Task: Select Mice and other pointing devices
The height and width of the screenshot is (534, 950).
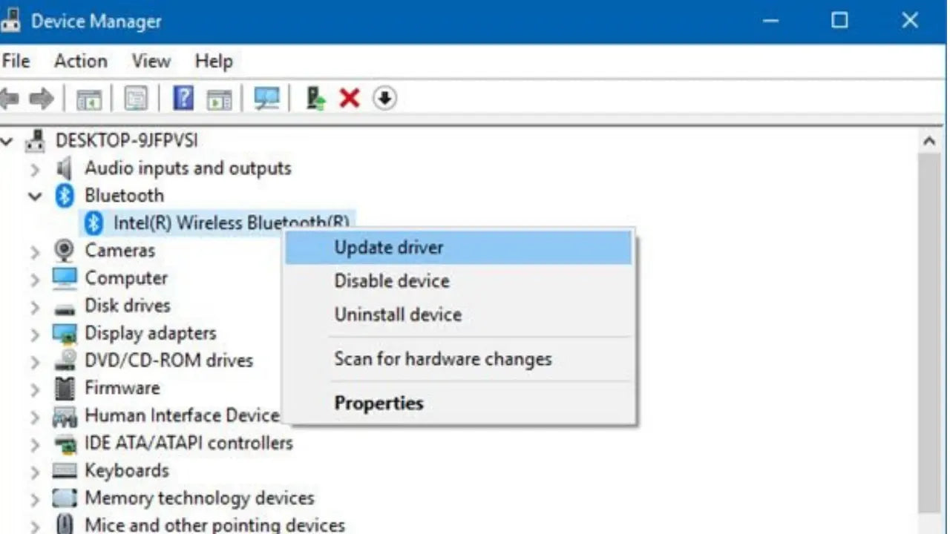Action: coord(214,525)
